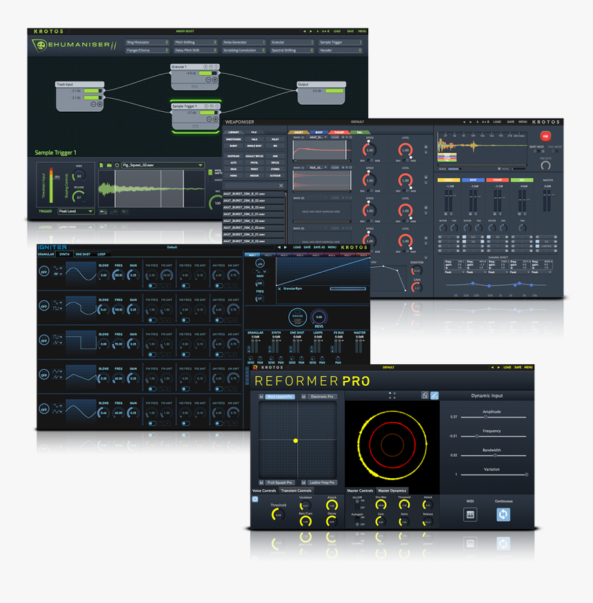Click Continuous loop icon in Reformer Pro
Image resolution: width=593 pixels, height=603 pixels.
click(x=503, y=515)
